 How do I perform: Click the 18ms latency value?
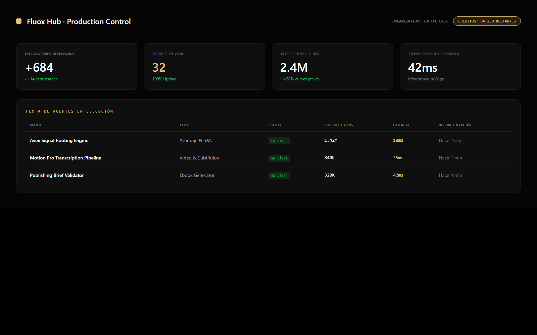398,140
